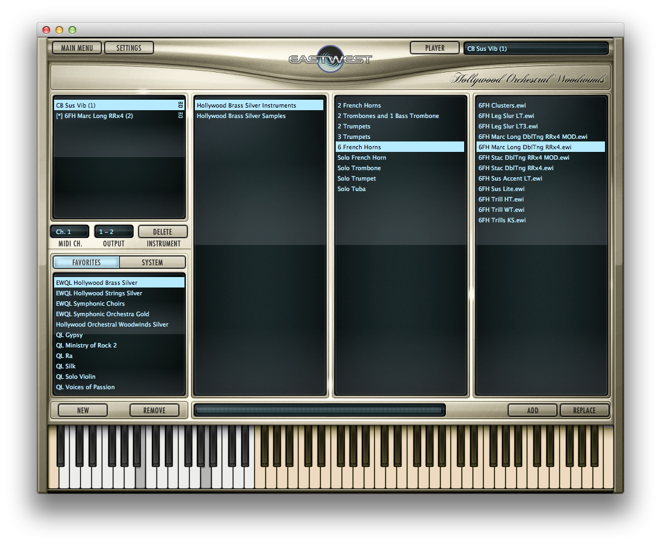Open the 2 French Horns folder
The height and width of the screenshot is (545, 661).
[x=400, y=106]
